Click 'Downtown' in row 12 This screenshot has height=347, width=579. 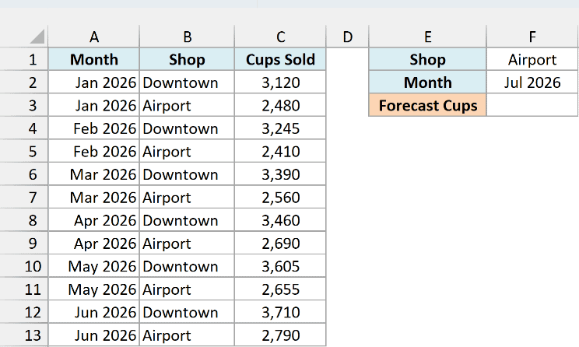point(181,312)
